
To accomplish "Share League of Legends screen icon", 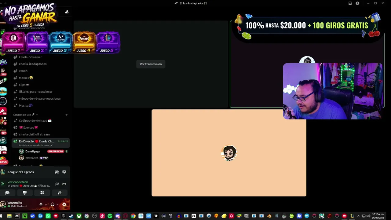I will point(64,172).
